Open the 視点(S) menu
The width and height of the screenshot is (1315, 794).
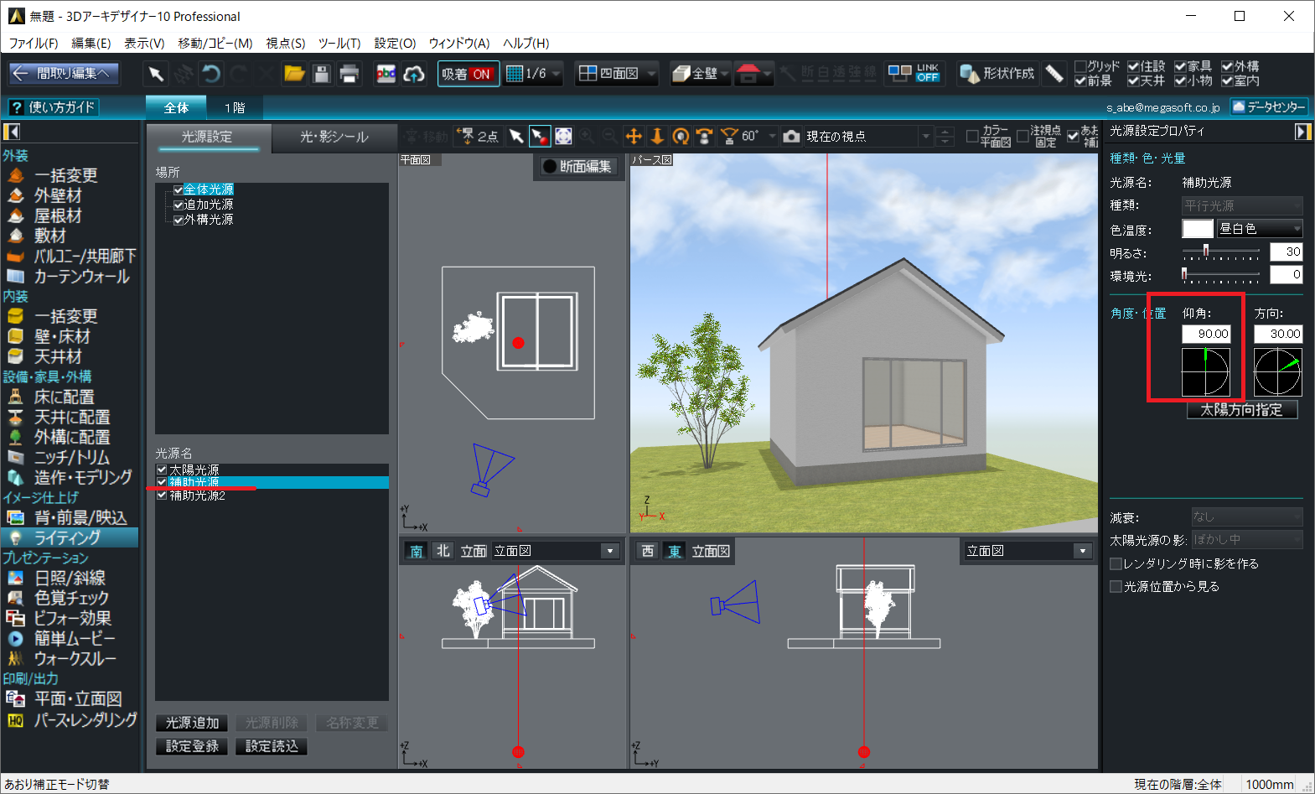285,43
